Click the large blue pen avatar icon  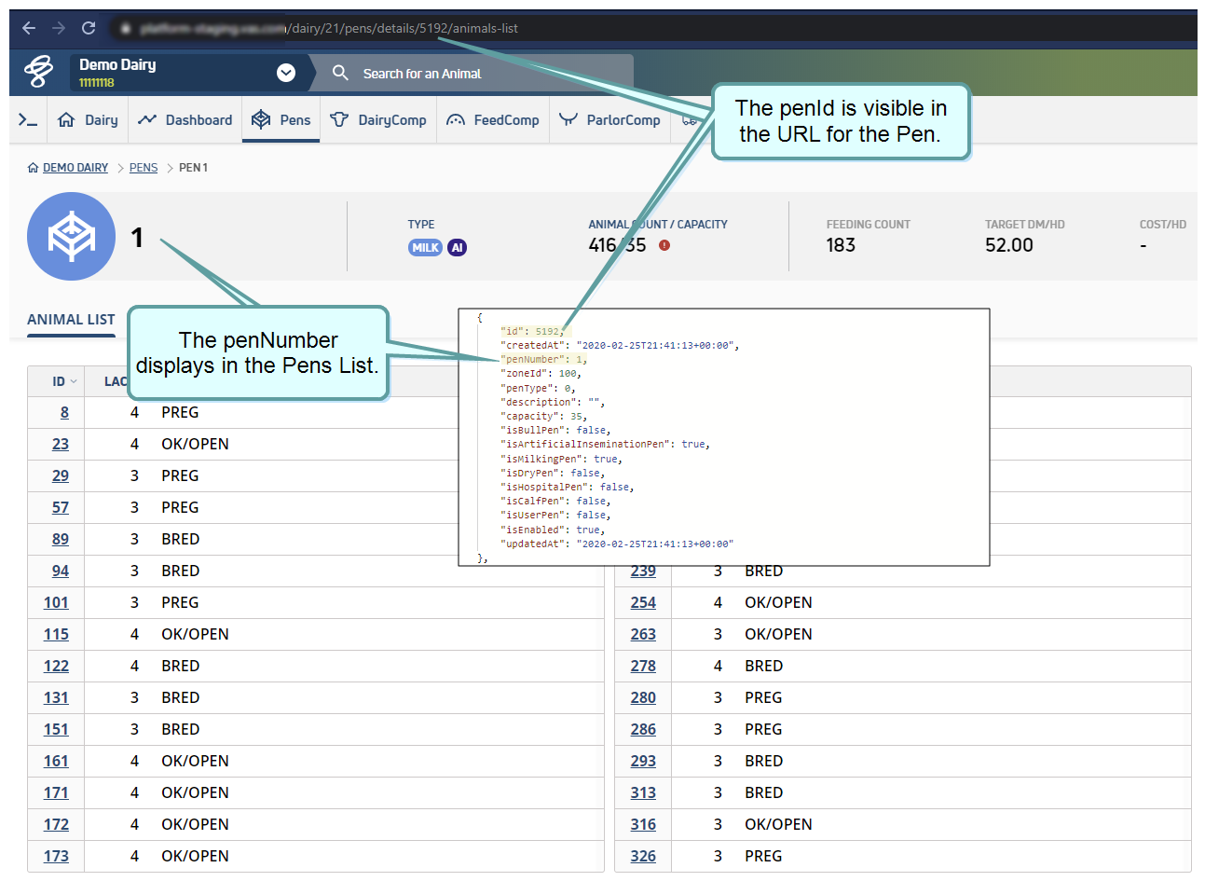(x=72, y=237)
